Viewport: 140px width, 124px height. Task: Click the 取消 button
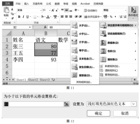tap(125, 113)
